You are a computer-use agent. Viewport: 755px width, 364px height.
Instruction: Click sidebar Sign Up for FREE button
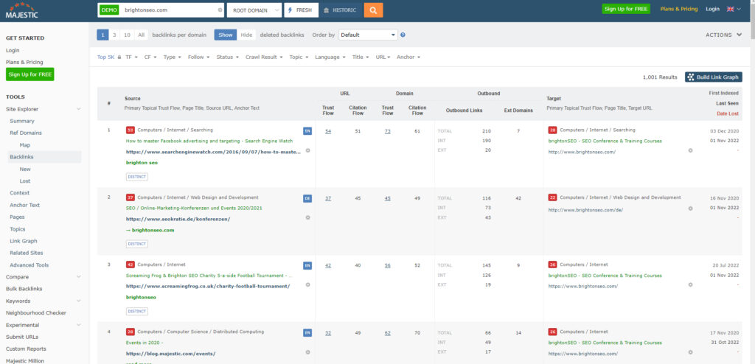coord(29,74)
